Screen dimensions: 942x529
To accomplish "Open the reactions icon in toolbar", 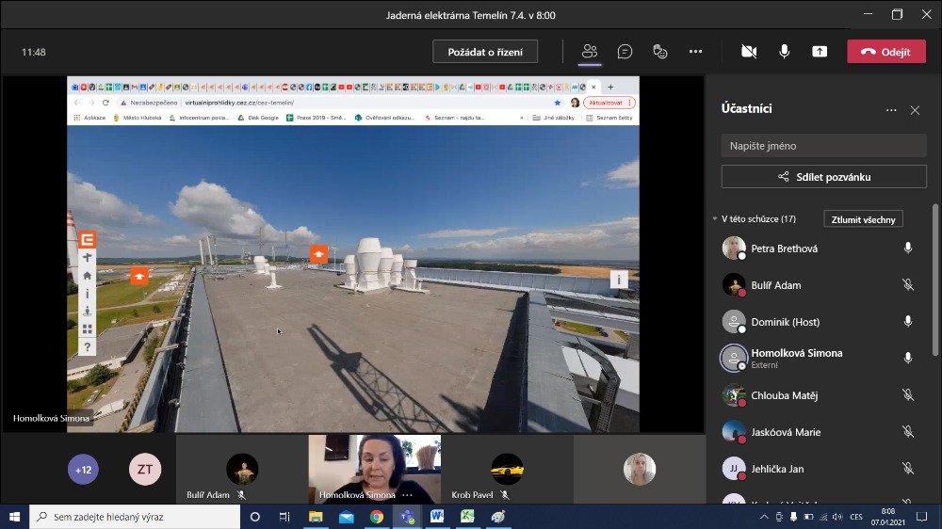I will 660,52.
